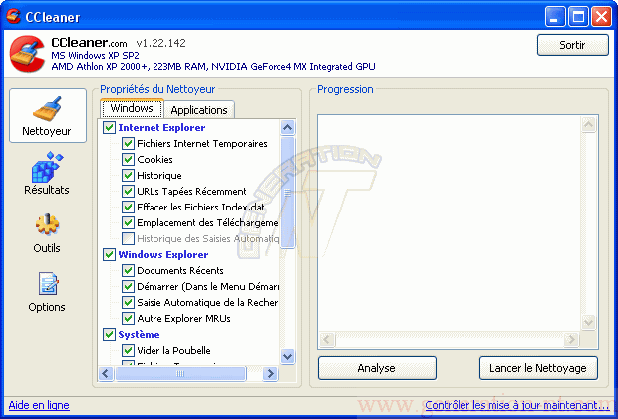Disable URLs Tapées Récemment option
618x419 pixels.
pos(128,191)
